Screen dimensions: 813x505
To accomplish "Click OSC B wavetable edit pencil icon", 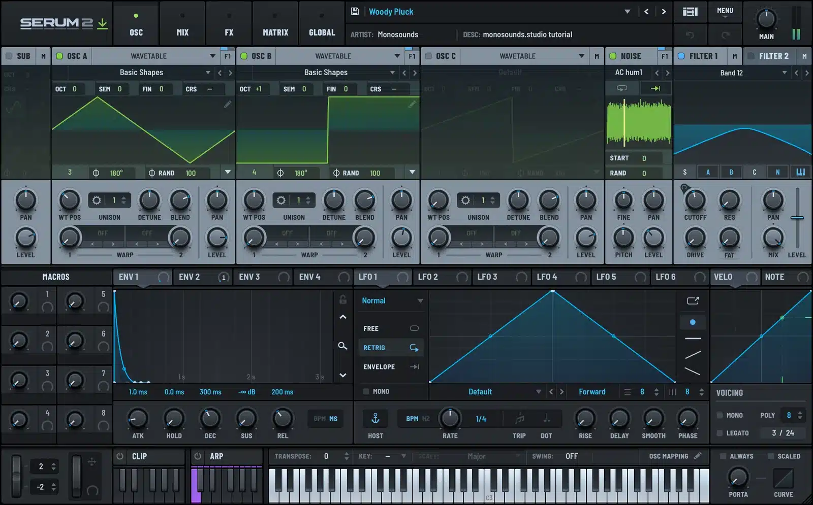I will [x=412, y=104].
